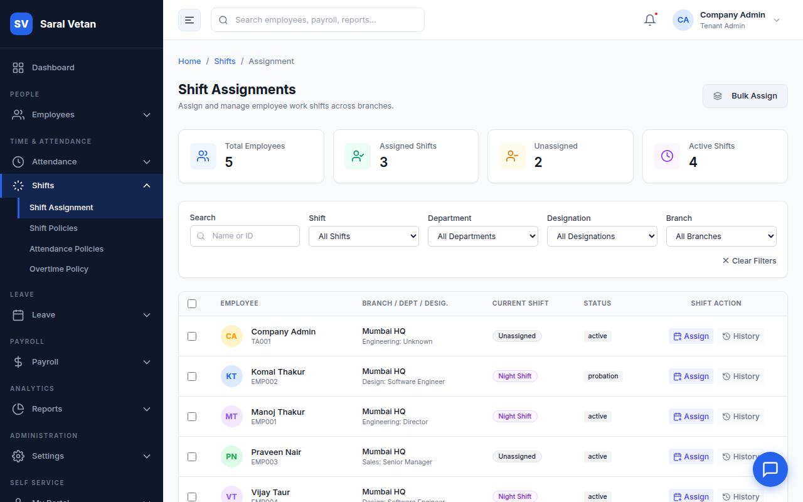Screen dimensions: 803x502
Task: Click the MT avatar for Manoj Thakur
Action: (231, 417)
